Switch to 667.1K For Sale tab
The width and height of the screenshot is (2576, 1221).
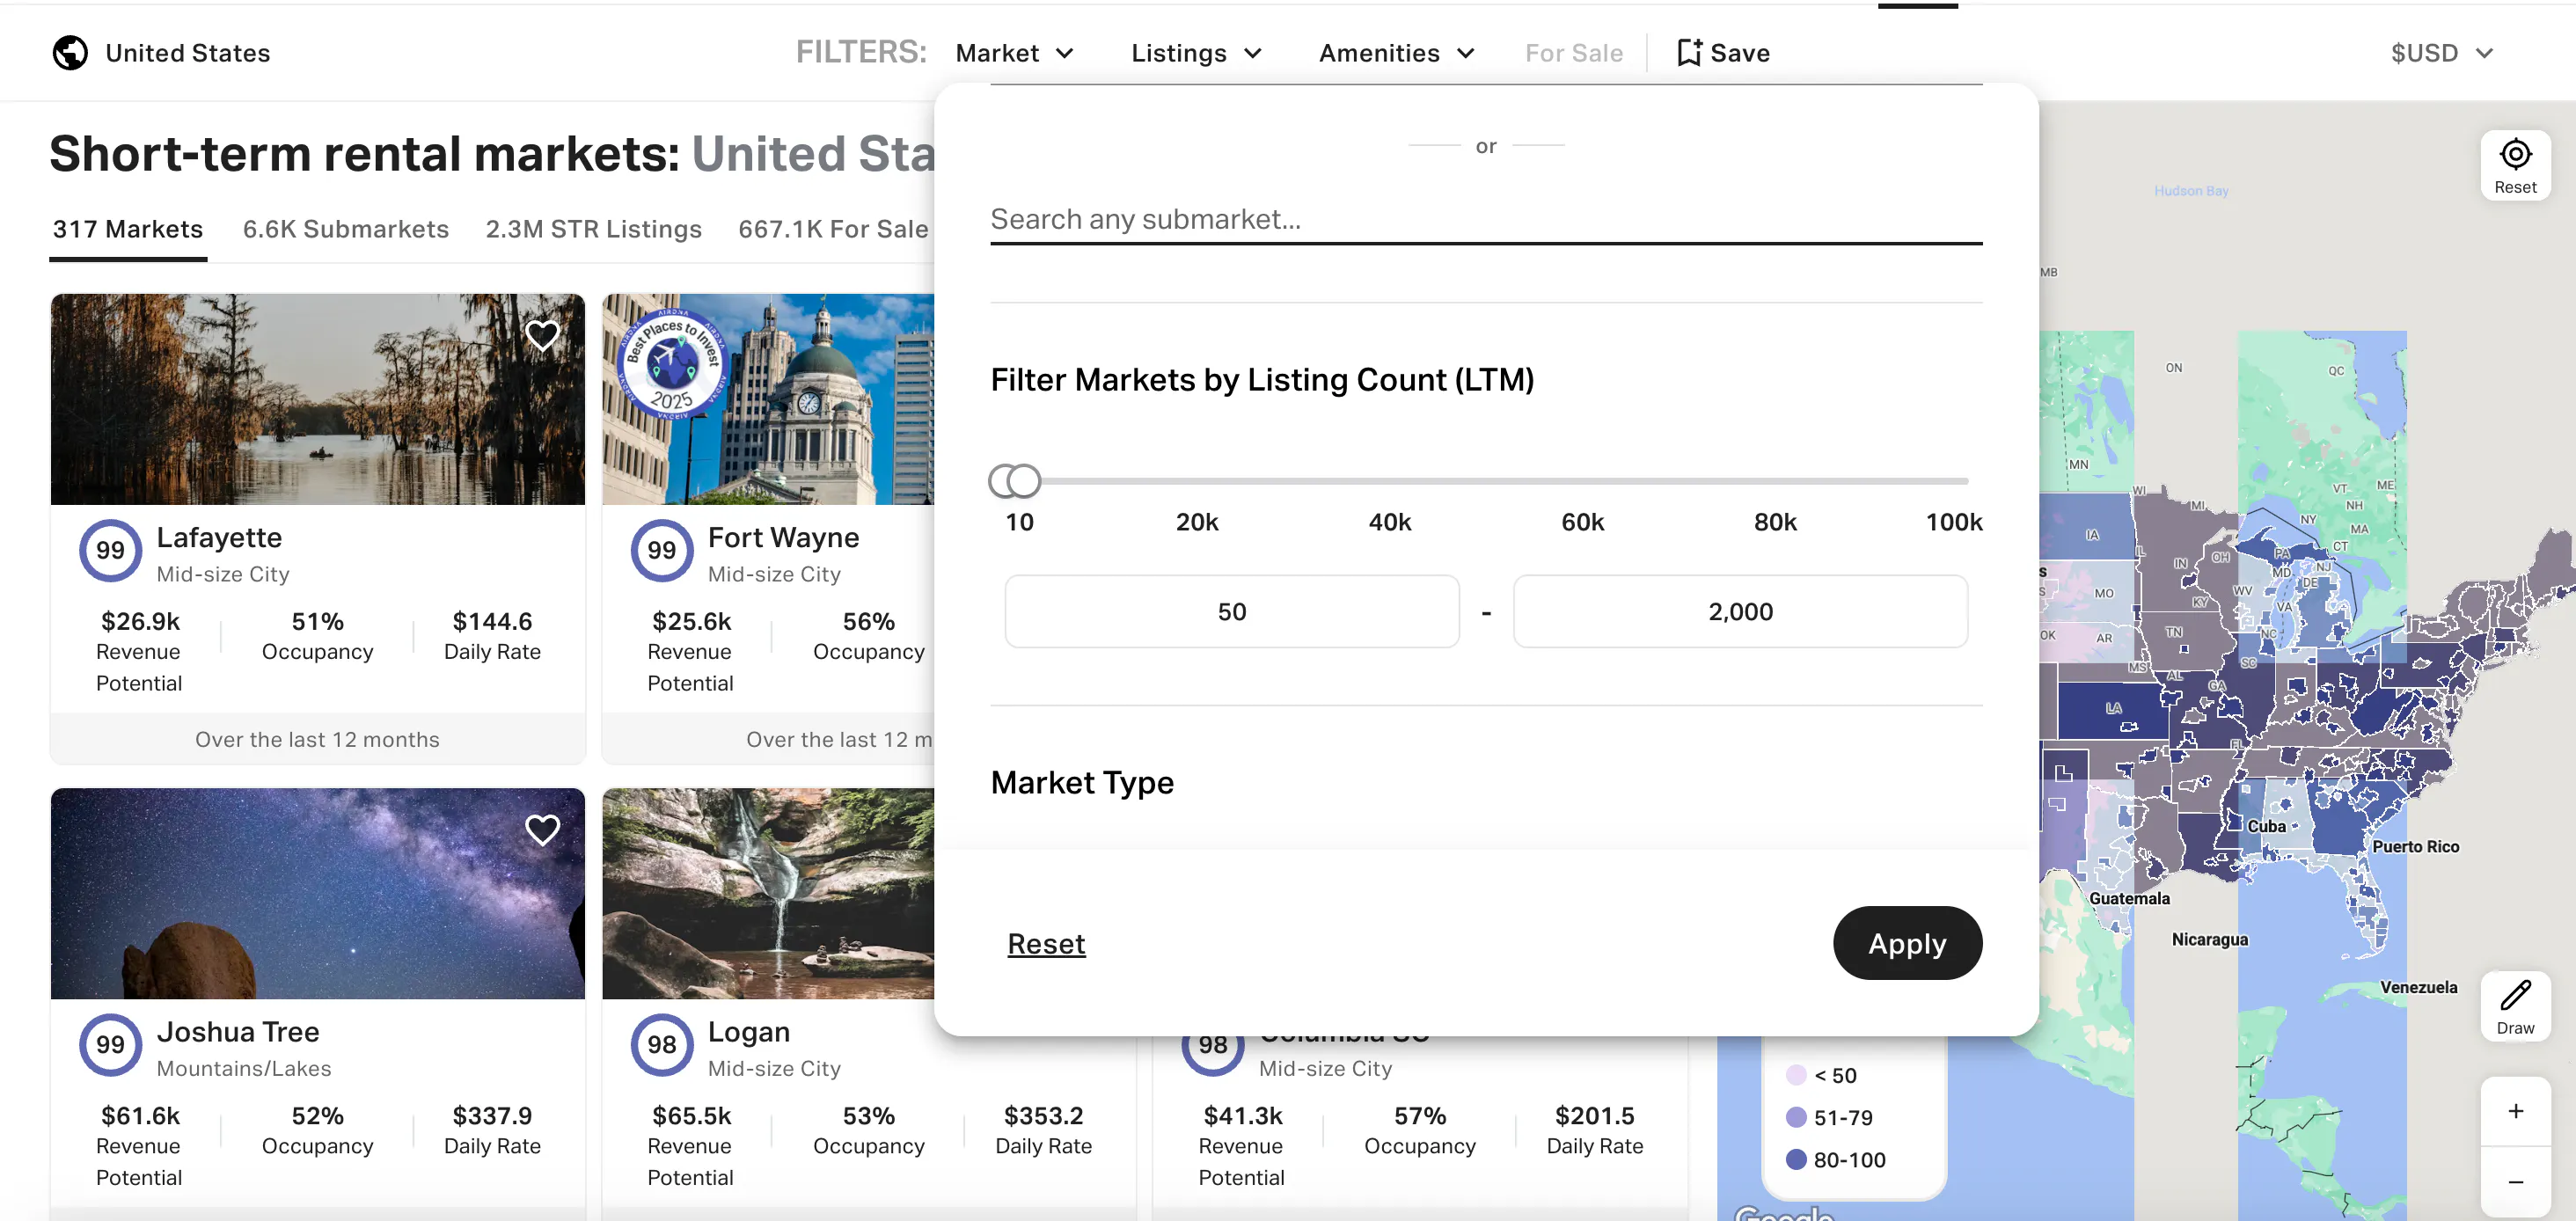833,230
